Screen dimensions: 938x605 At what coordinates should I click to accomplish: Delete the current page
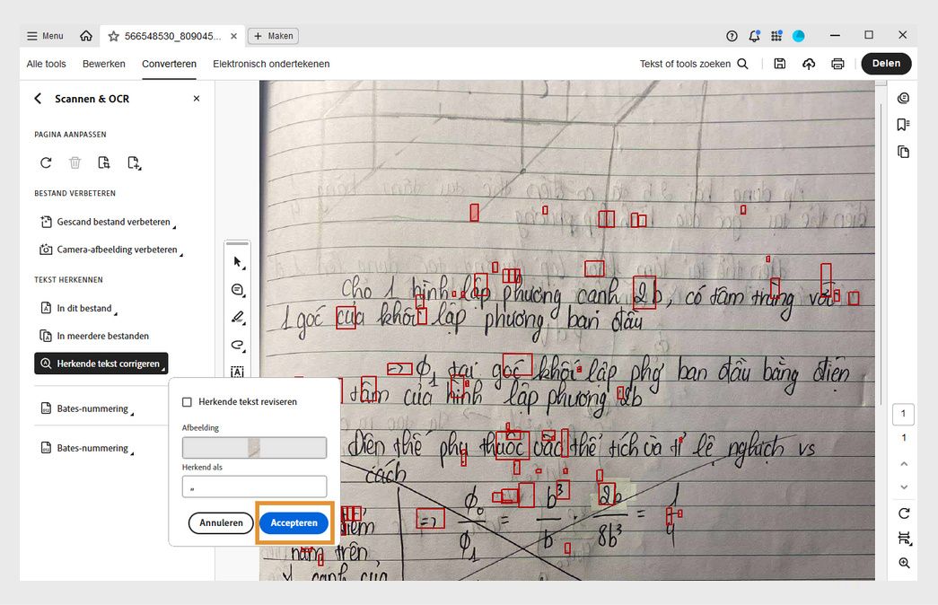[x=75, y=162]
